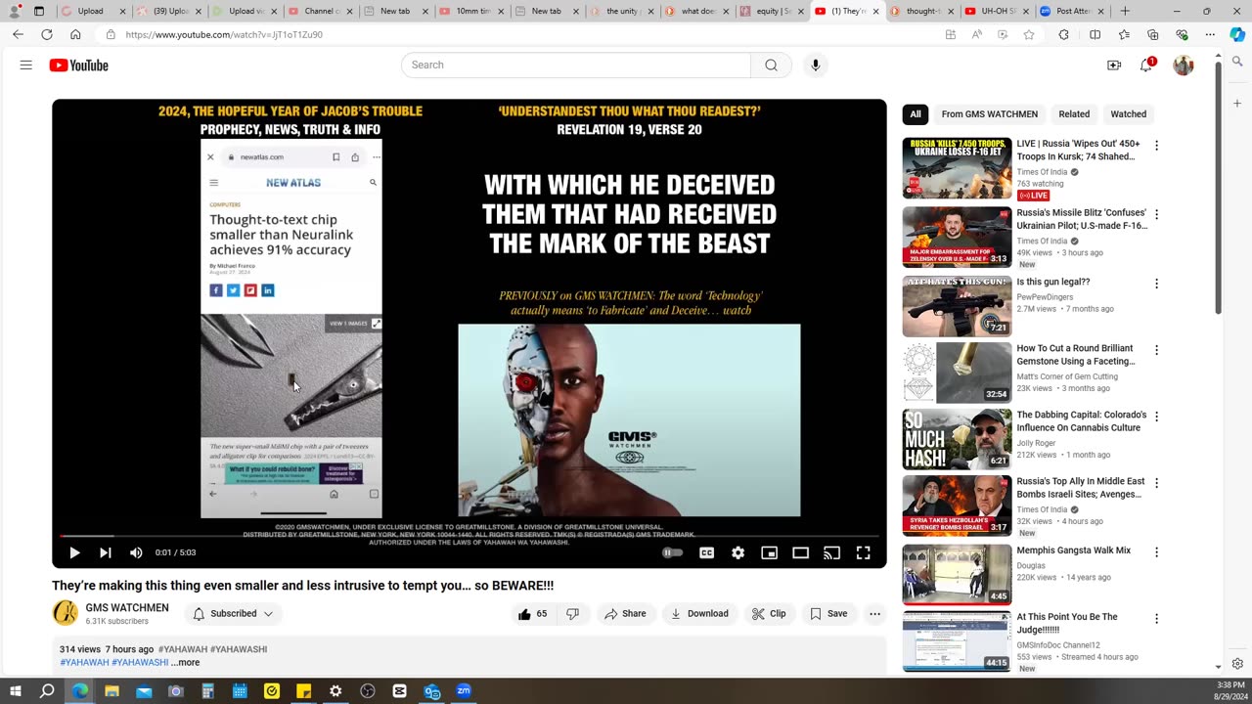Select the Watched filter chip
Screen dimensions: 1252x704
click(x=1129, y=114)
